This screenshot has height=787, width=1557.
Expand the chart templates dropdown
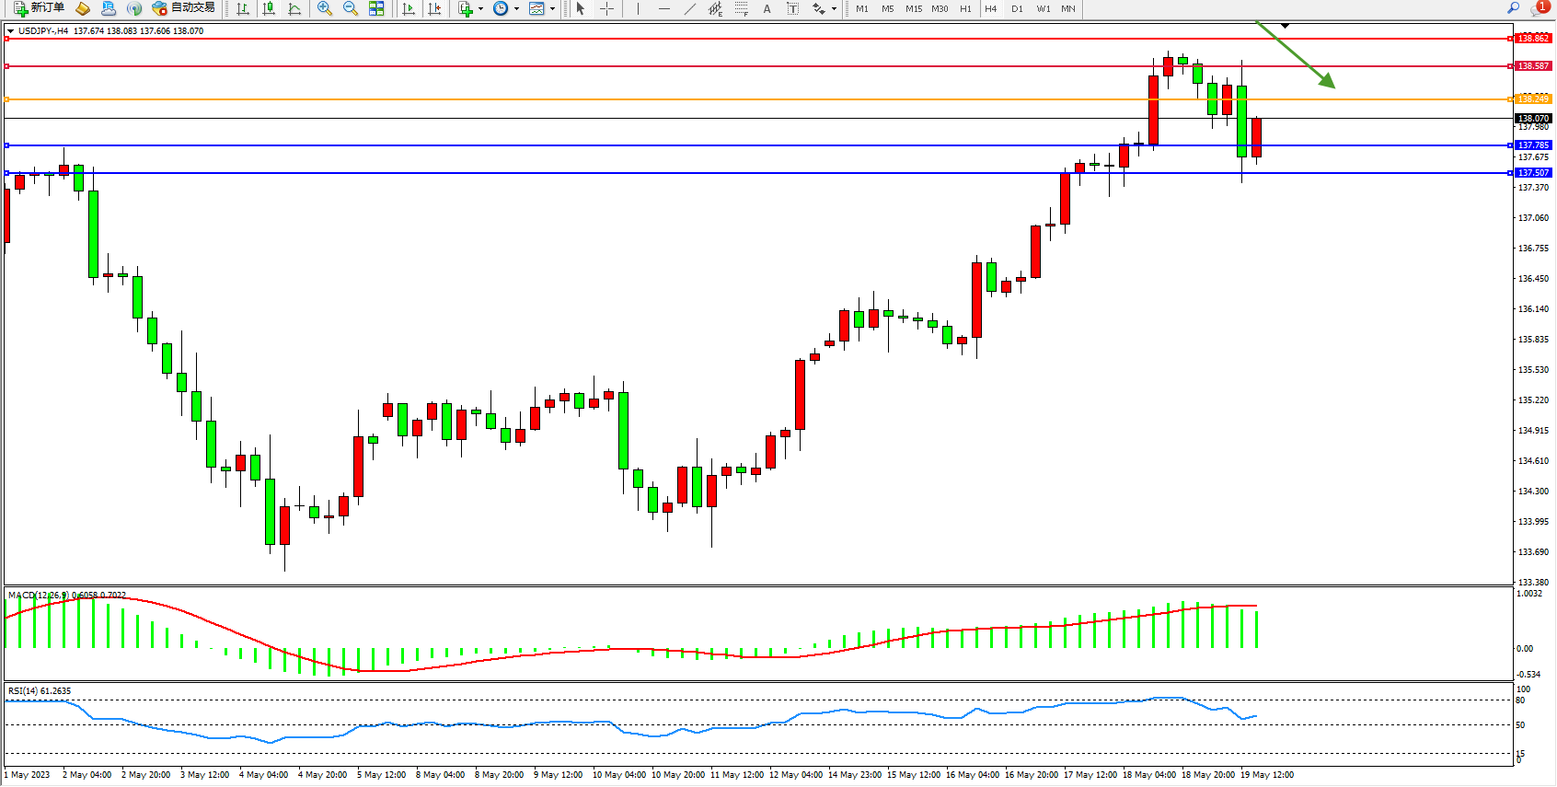point(552,8)
